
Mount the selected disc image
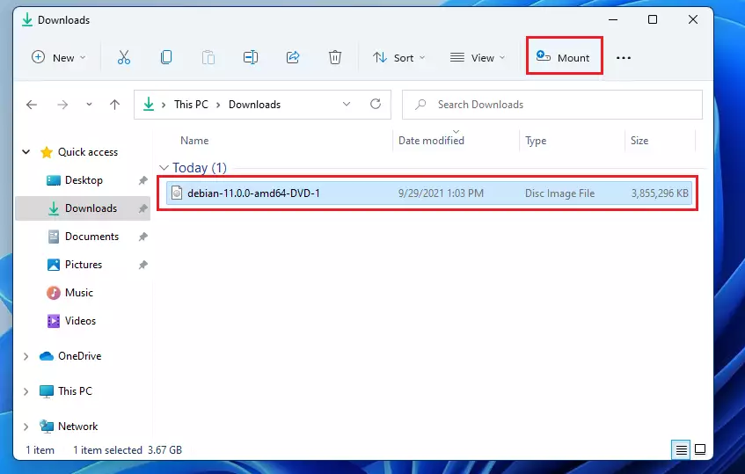pyautogui.click(x=564, y=57)
